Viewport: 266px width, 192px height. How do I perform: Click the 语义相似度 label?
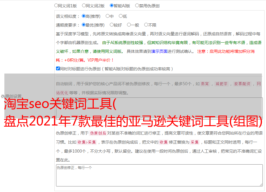(x=68, y=16)
